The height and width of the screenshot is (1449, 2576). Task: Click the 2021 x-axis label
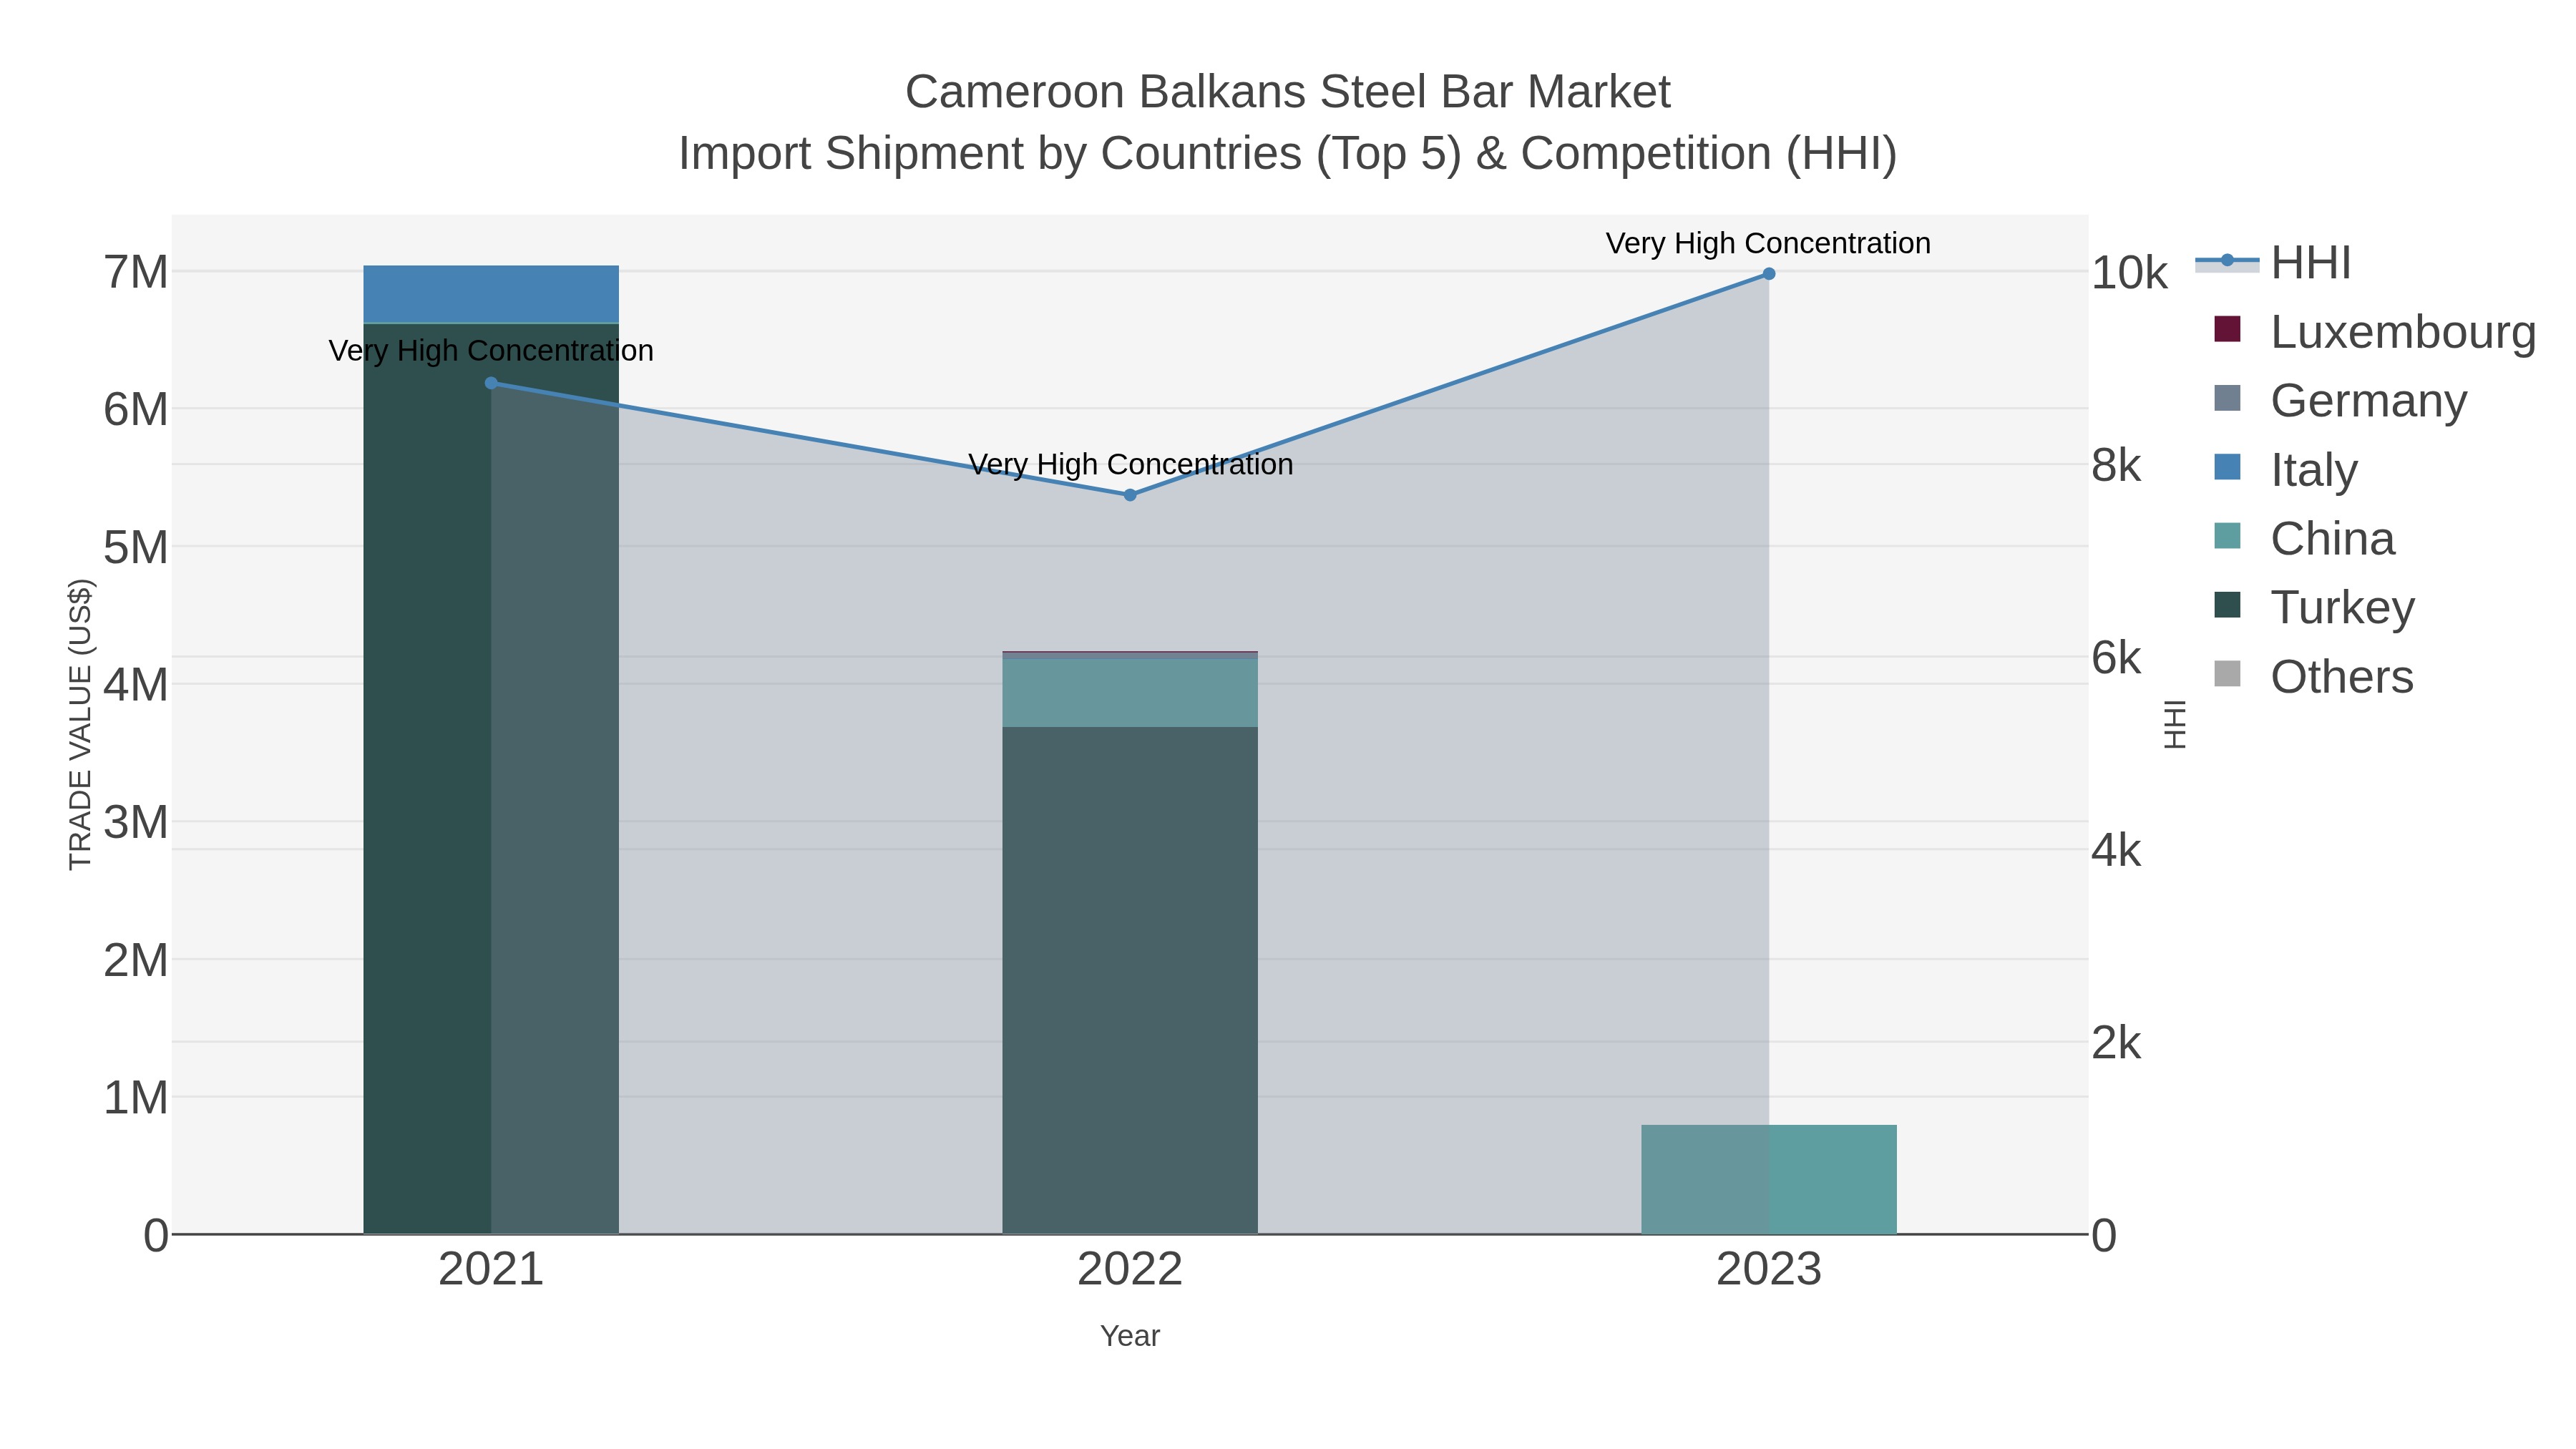[491, 1270]
